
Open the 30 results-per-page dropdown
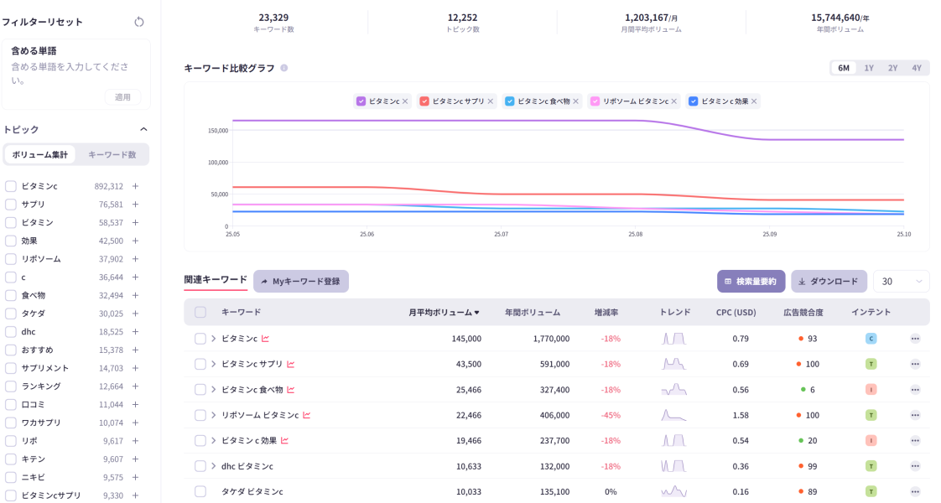point(901,281)
